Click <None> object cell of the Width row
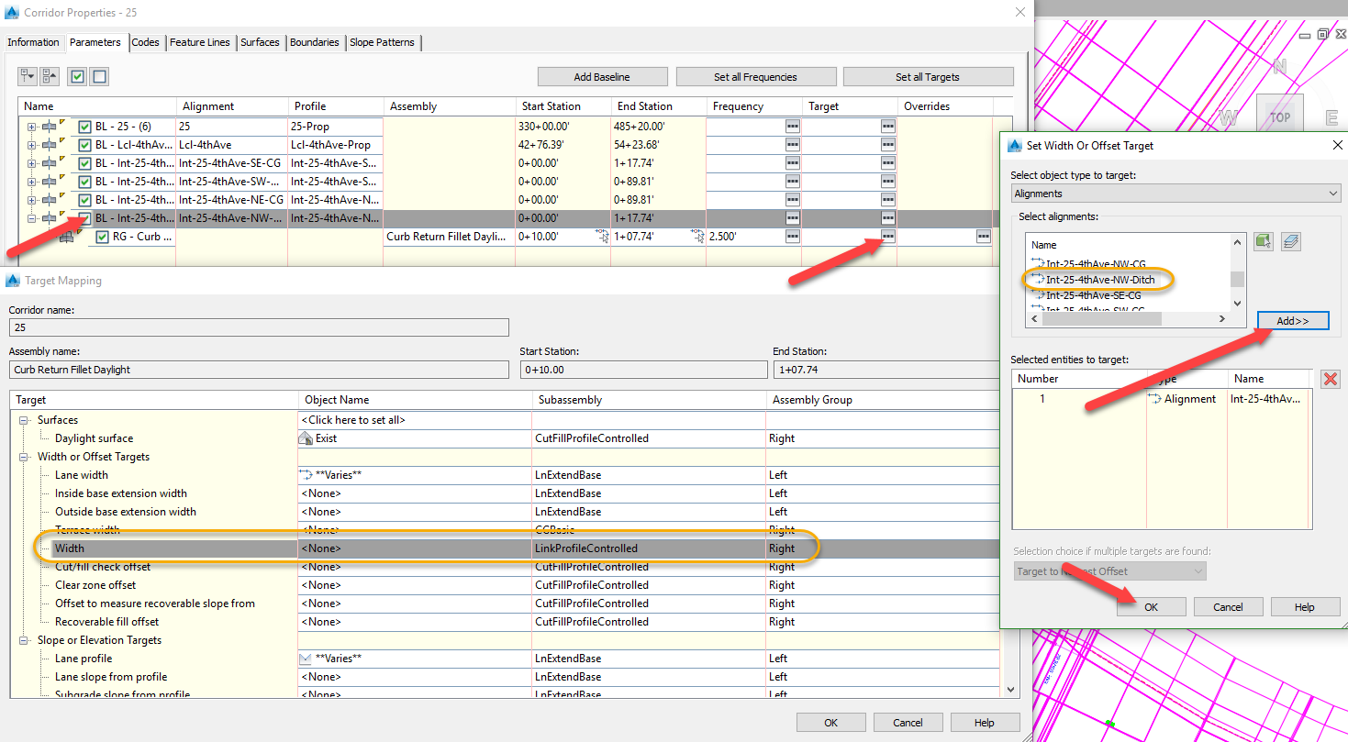Viewport: 1348px width, 742px height. 415,548
